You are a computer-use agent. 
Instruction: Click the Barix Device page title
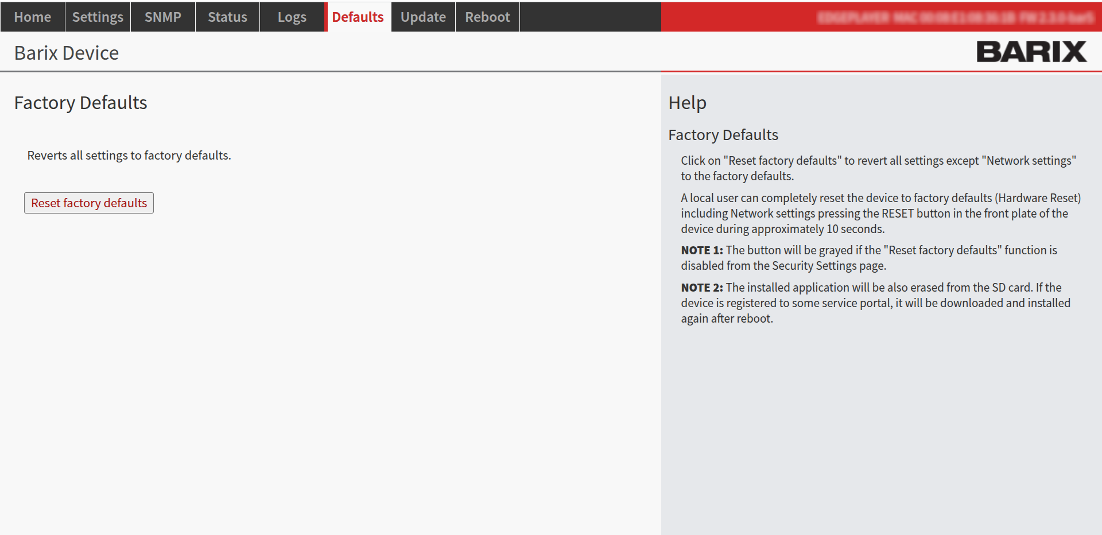click(x=67, y=53)
